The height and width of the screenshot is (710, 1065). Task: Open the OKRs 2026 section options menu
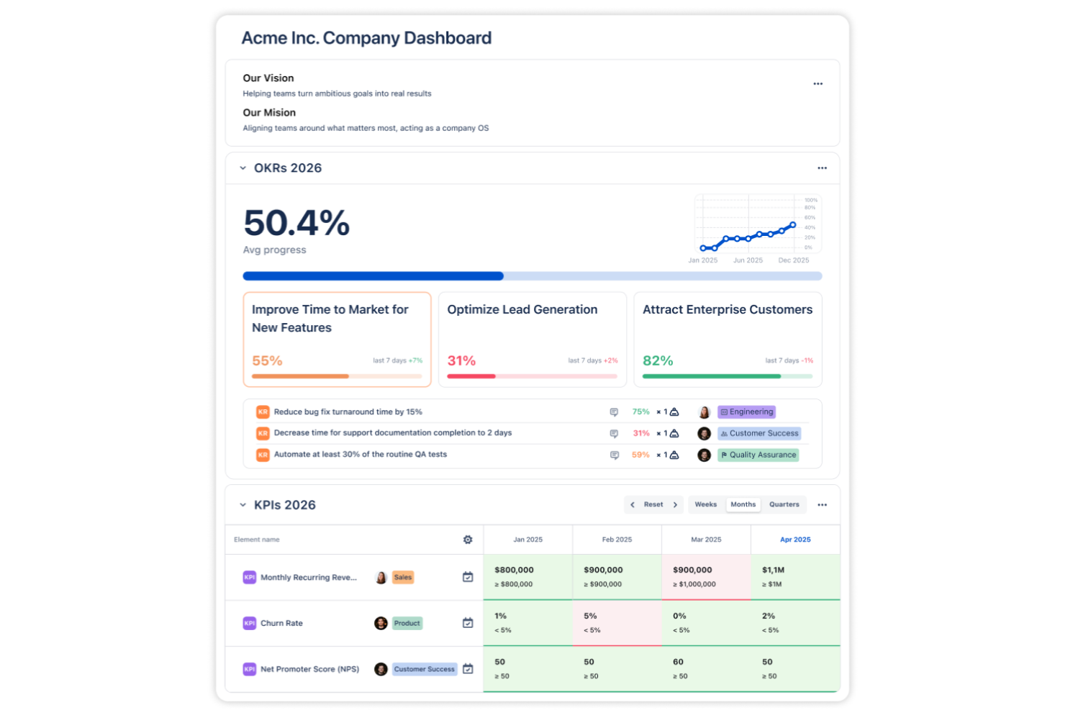point(822,168)
